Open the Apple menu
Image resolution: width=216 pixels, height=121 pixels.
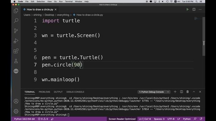(15, 1)
